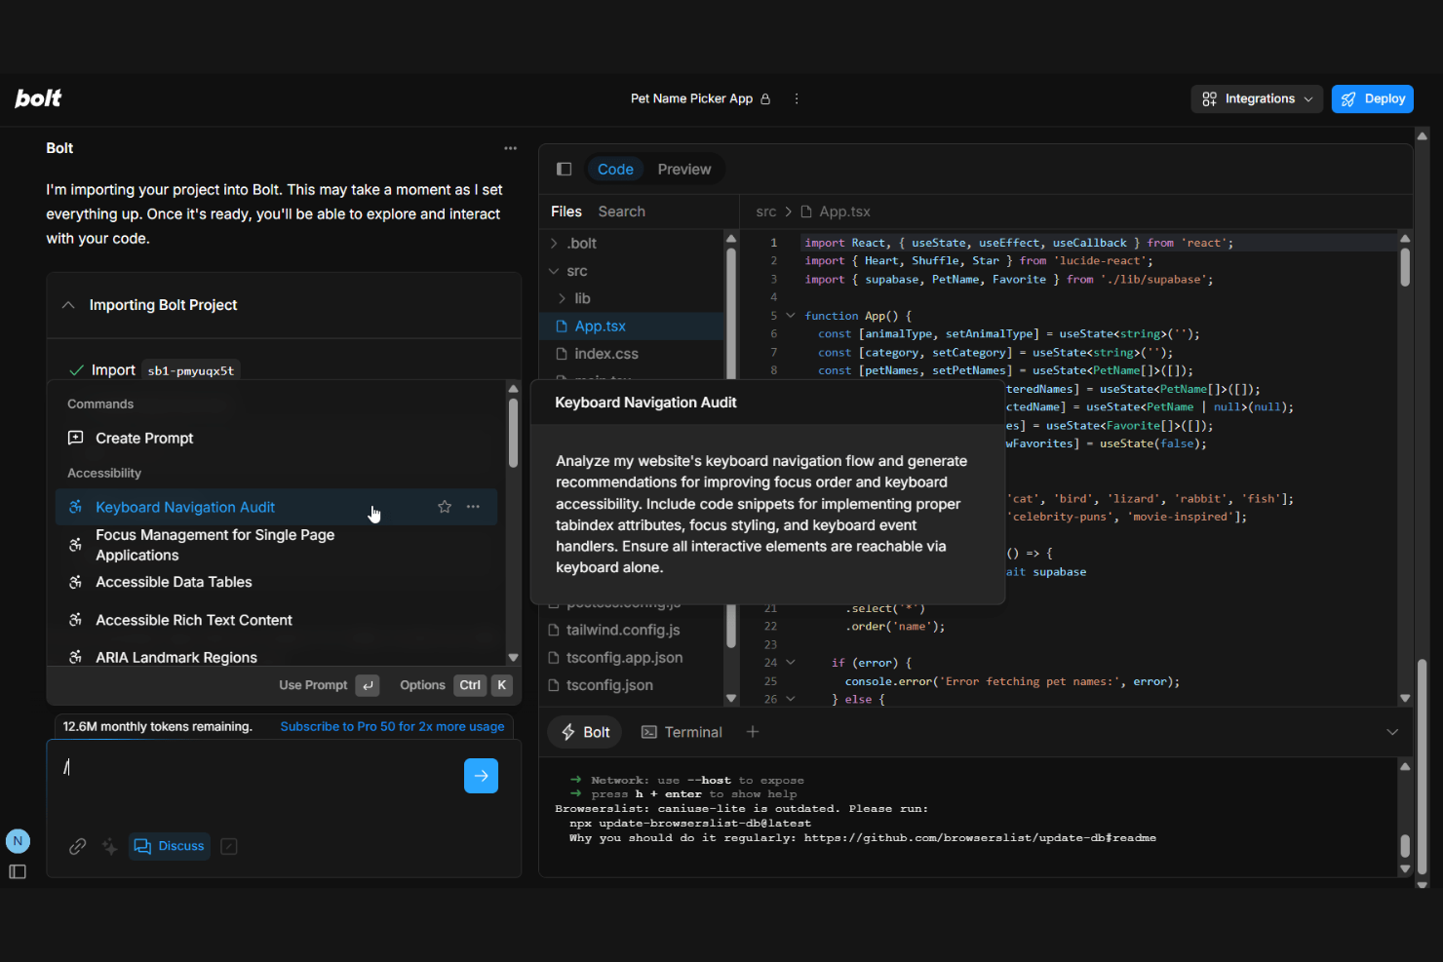
Task: Fold the else block at line 26
Action: (x=791, y=699)
